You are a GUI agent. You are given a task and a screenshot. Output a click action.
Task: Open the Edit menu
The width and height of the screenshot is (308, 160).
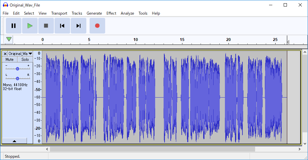[16, 13]
